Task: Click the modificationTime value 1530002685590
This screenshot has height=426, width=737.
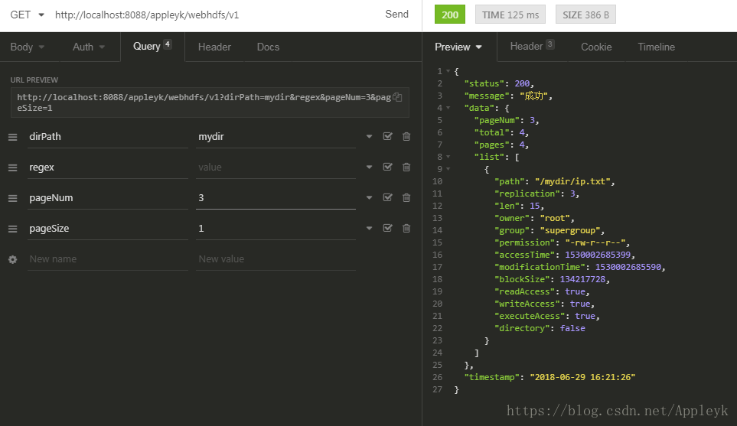Action: pyautogui.click(x=628, y=267)
